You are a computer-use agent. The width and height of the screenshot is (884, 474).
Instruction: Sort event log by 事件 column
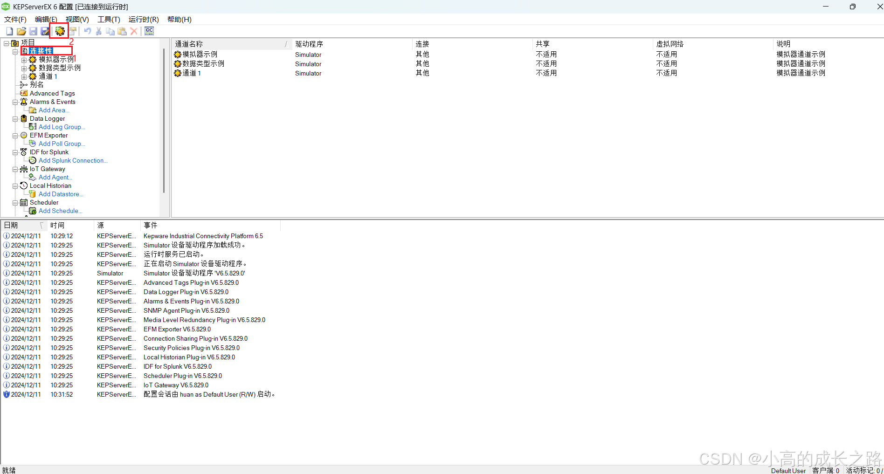coord(210,225)
